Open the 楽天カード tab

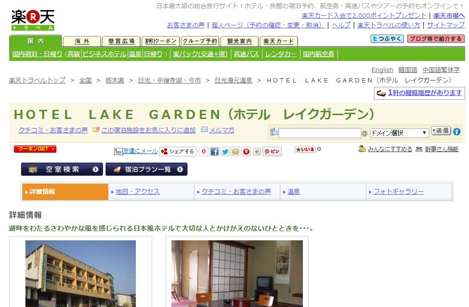(279, 41)
